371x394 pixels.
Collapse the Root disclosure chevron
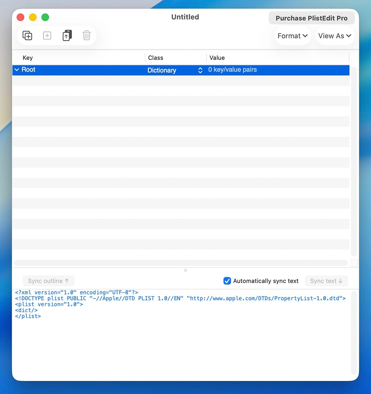[17, 70]
